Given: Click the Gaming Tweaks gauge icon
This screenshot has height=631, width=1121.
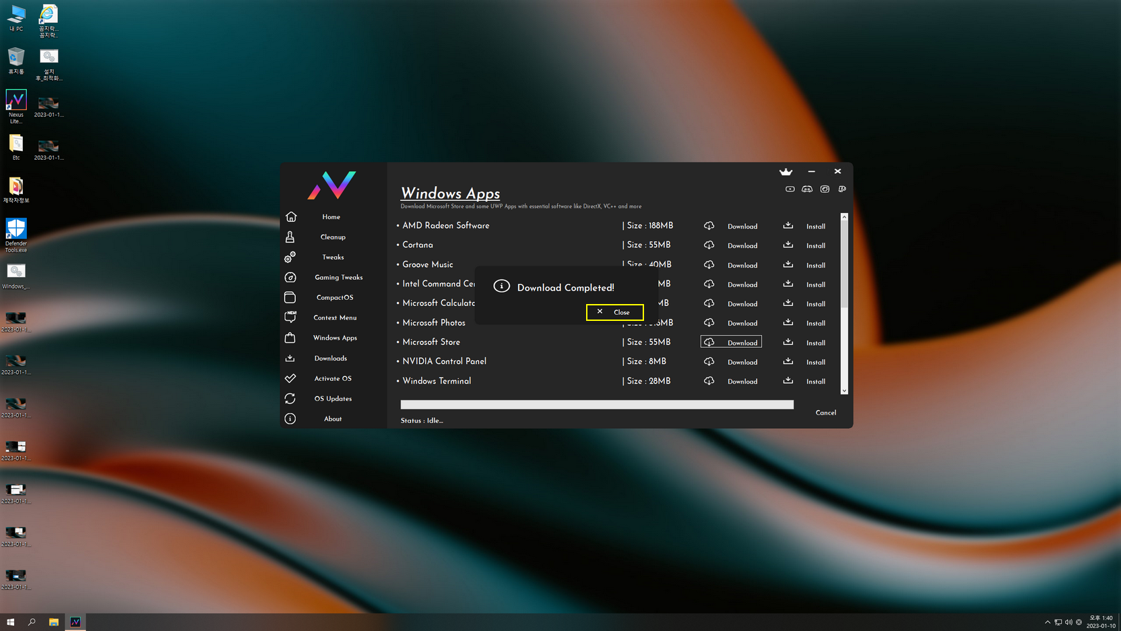Looking at the screenshot, I should pos(290,277).
